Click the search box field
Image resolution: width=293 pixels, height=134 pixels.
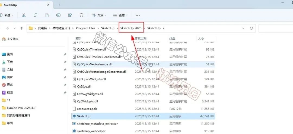pos(276,28)
